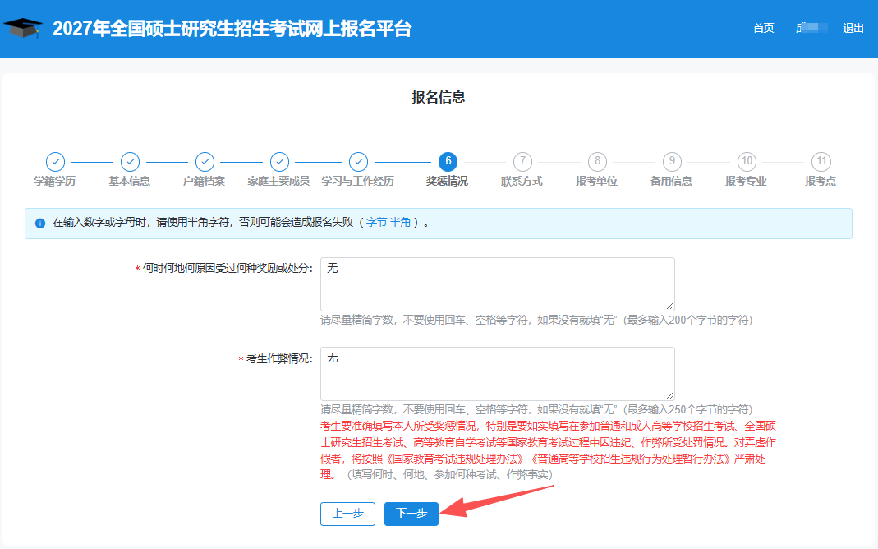The height and width of the screenshot is (549, 878).
Task: Go to completed step 学习与工作经历 circle
Action: [358, 162]
